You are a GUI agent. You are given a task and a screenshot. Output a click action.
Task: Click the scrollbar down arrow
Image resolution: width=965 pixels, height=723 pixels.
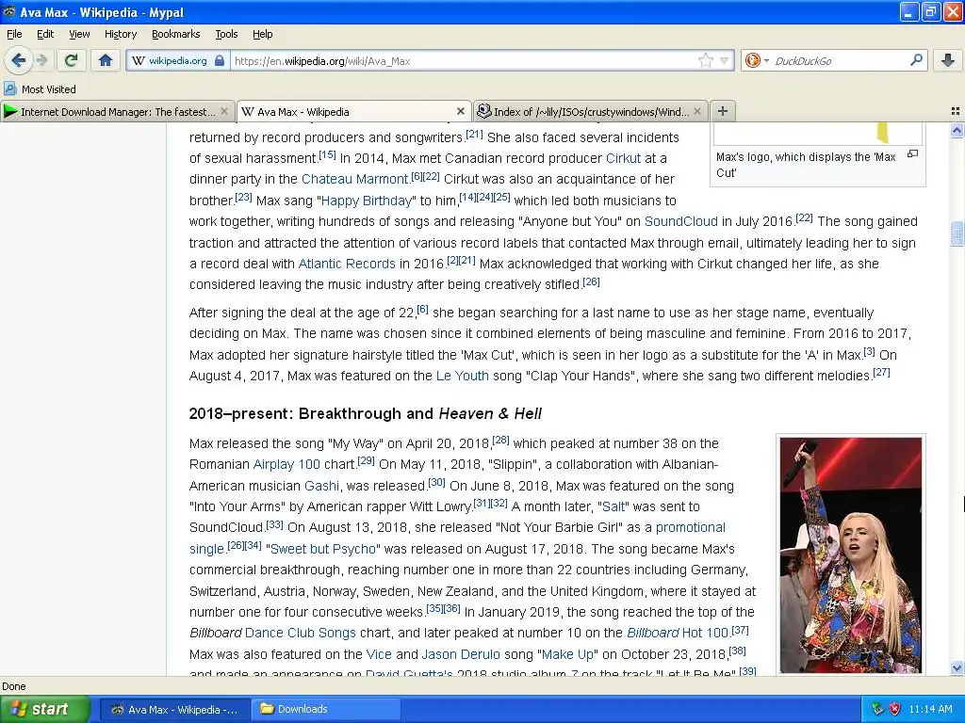tap(957, 667)
